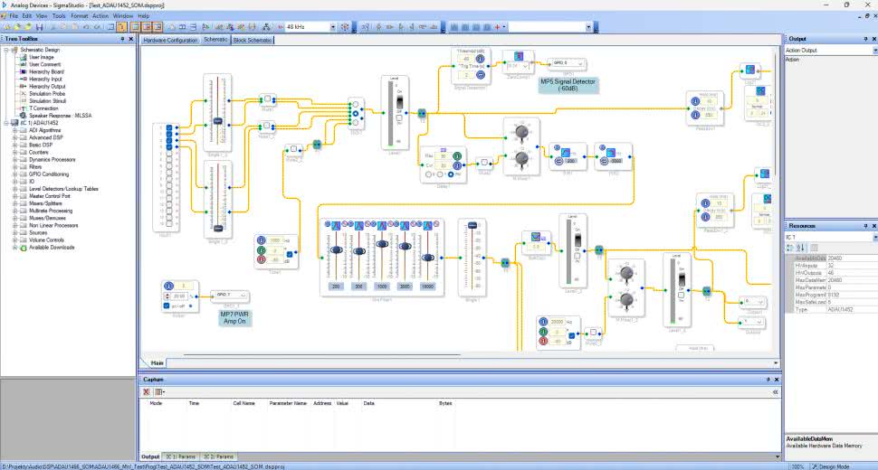The image size is (878, 470).
Task: Toggle the on/off checkbox in bottom-left block
Action: click(x=167, y=306)
